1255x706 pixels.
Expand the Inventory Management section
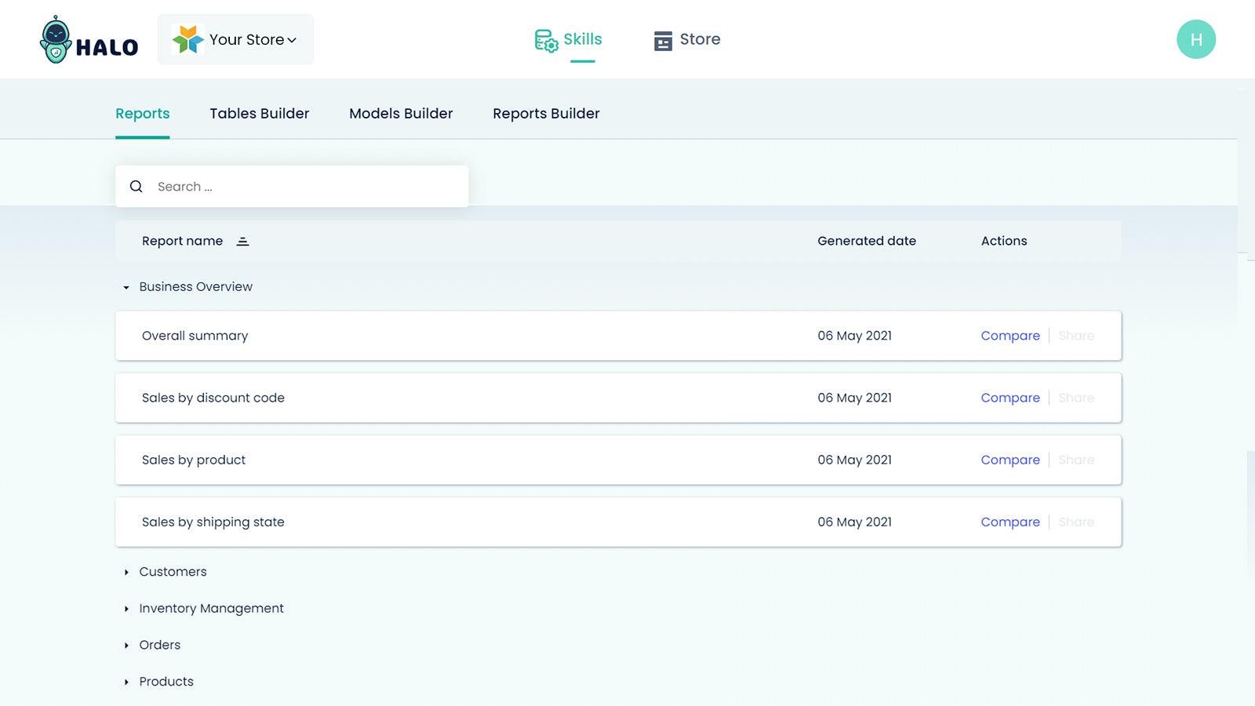128,609
